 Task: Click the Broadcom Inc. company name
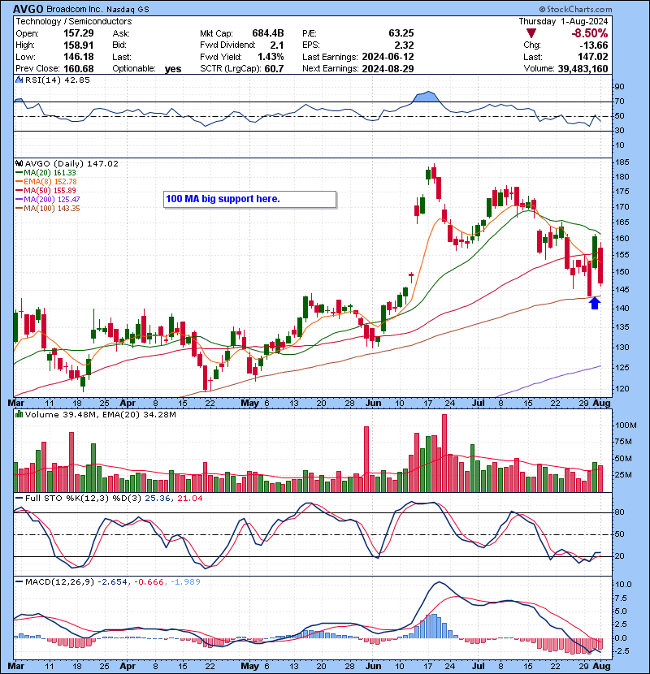coord(74,9)
